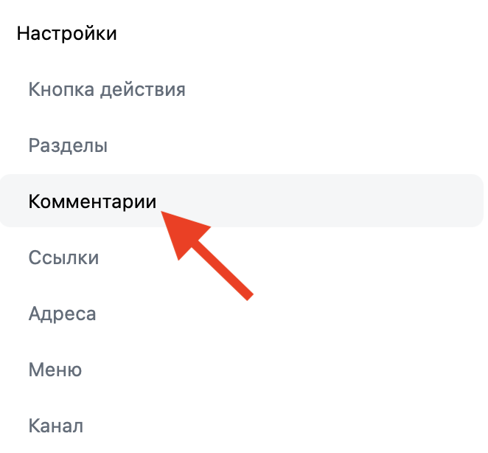Open the Кнопка действия settings section

click(107, 90)
